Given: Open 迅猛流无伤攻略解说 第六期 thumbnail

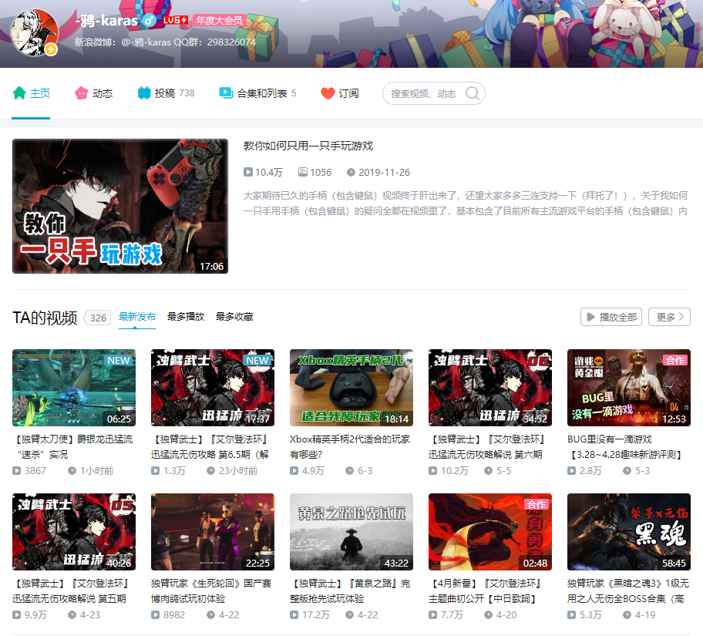Looking at the screenshot, I should pyautogui.click(x=490, y=388).
